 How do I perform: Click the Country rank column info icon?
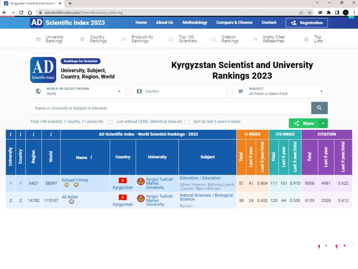[20, 134]
